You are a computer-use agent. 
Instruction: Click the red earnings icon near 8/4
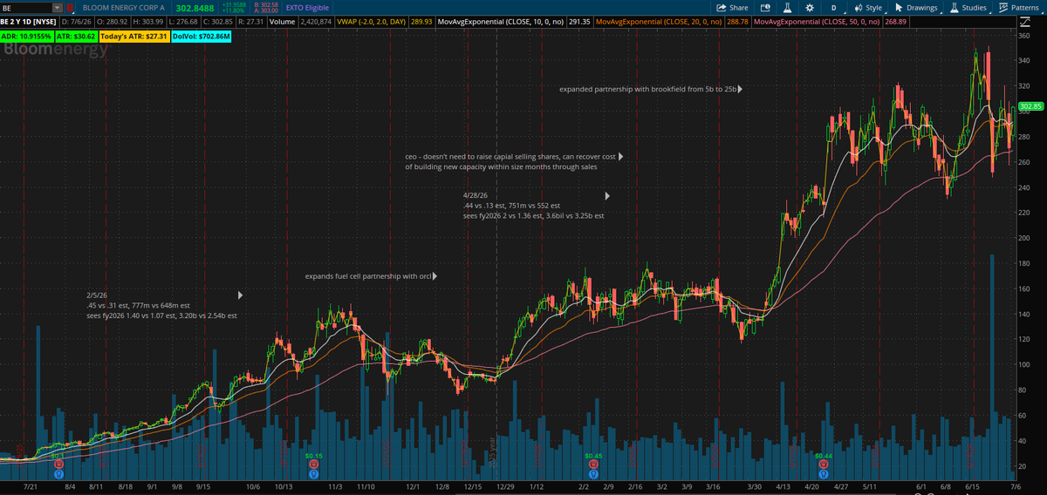point(58,465)
